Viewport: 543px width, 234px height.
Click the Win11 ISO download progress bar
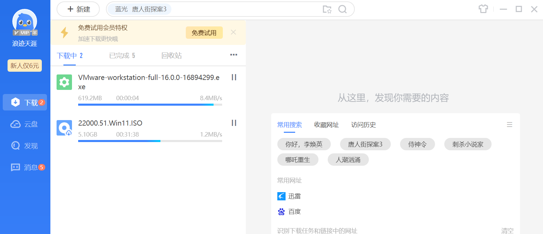[150, 141]
